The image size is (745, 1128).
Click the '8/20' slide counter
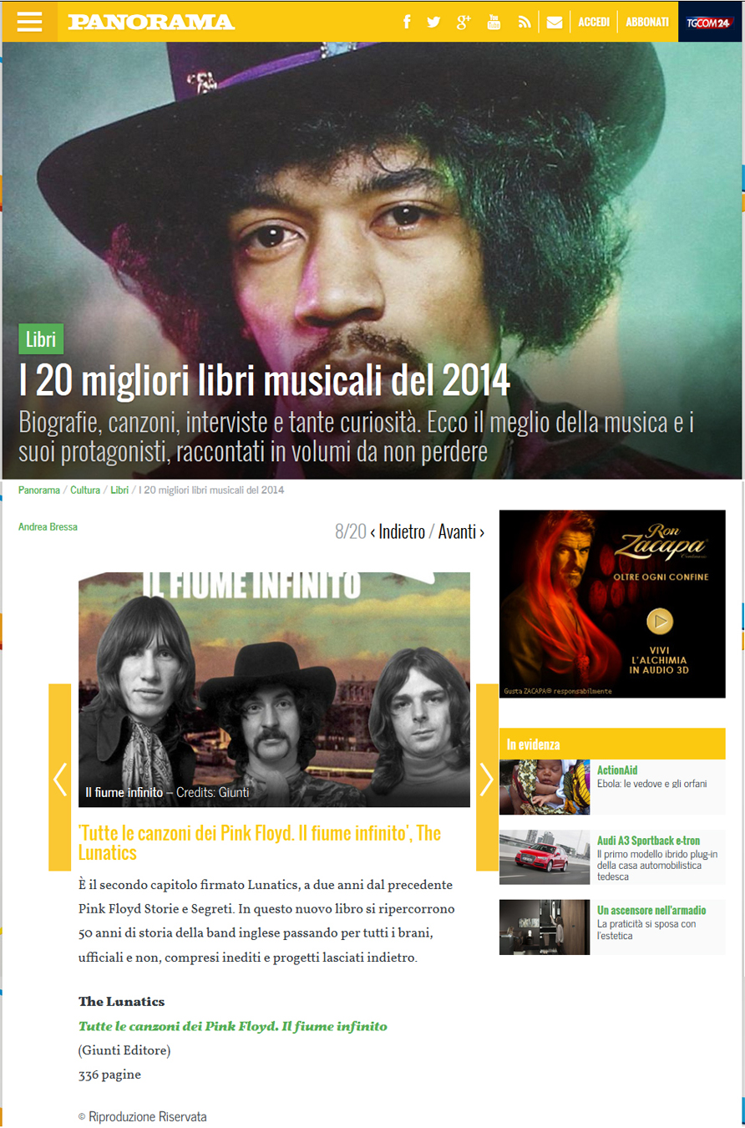pyautogui.click(x=351, y=531)
